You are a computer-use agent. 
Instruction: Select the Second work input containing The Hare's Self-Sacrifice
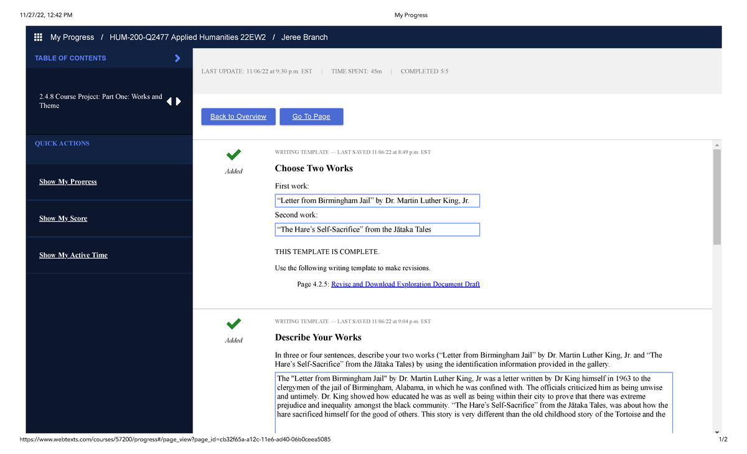click(x=377, y=229)
